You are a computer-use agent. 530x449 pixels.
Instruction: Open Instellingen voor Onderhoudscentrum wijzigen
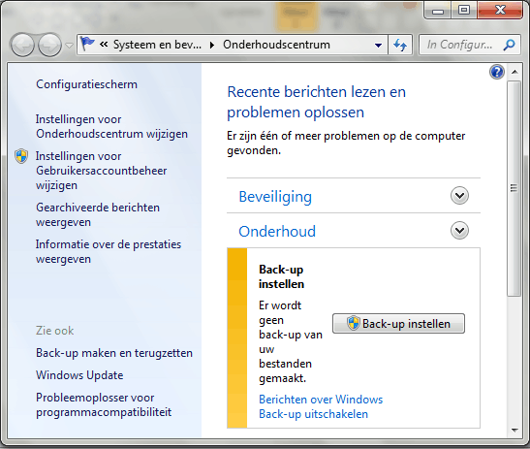(x=111, y=126)
